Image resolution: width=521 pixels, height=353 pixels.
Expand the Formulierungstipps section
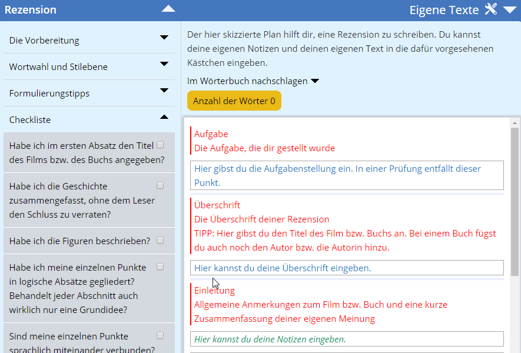point(164,91)
